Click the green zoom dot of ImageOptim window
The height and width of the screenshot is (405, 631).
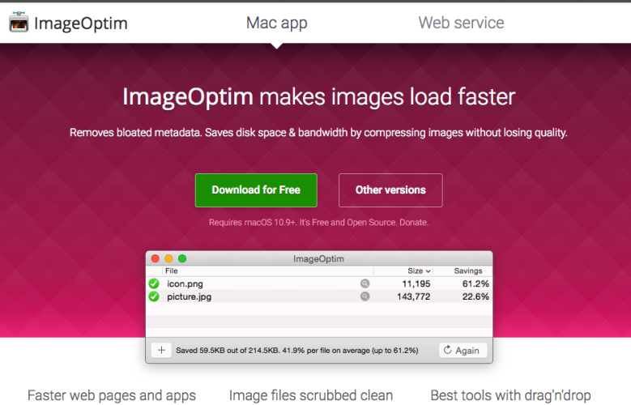coord(182,258)
